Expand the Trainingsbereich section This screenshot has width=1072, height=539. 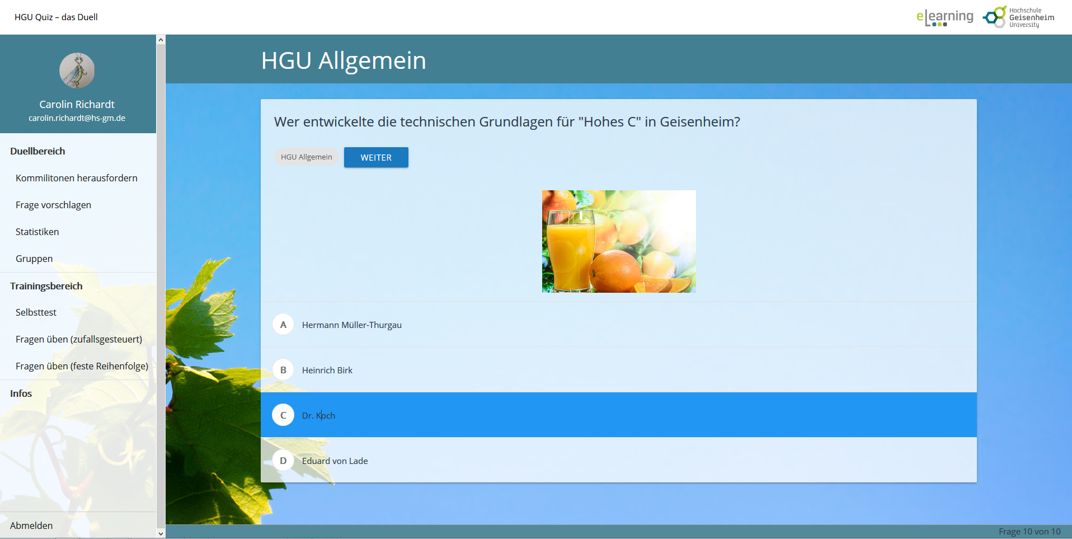[45, 286]
